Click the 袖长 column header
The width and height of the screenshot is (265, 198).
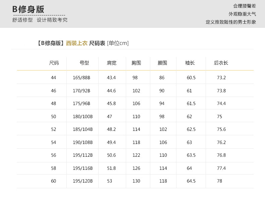pyautogui.click(x=190, y=63)
